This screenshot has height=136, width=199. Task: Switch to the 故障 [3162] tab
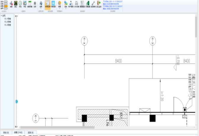(18, 132)
